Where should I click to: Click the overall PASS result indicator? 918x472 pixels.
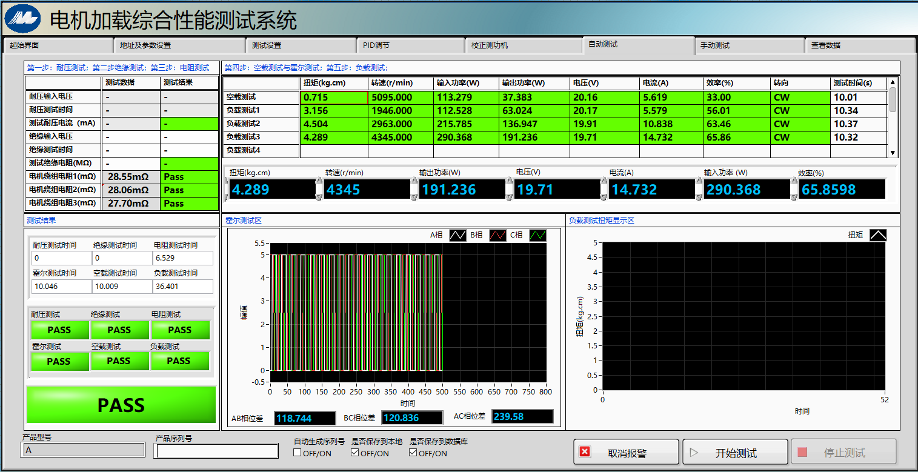click(121, 405)
